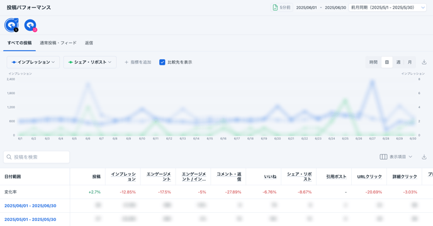
Task: Click the -27.89% change value
Action: tap(233, 192)
